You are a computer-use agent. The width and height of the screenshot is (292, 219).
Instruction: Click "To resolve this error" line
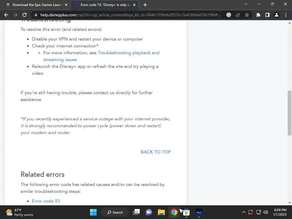(x=62, y=29)
